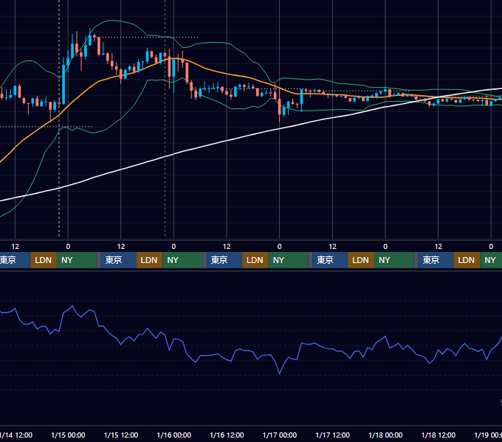Click the hour label 0 above 1/17 00:00
This screenshot has height=442, width=502.
click(280, 247)
